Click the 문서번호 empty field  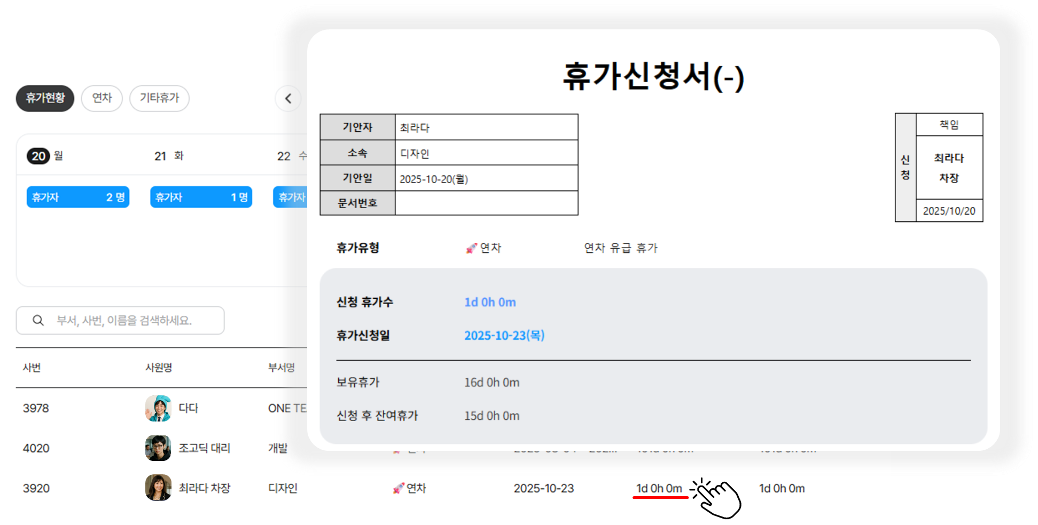tap(486, 203)
